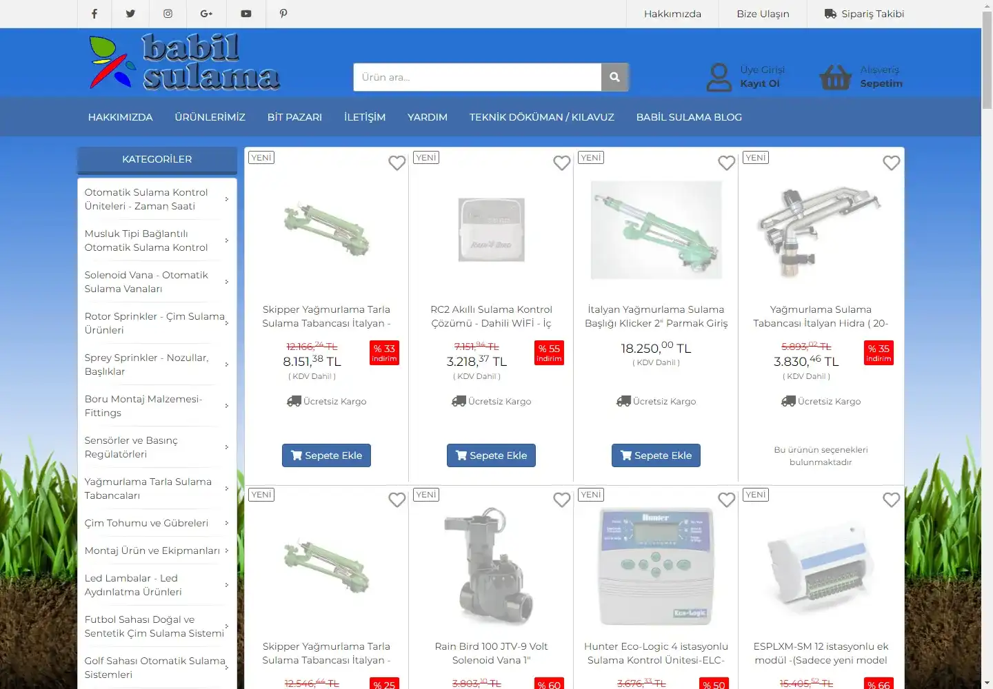Open Skipper Yağmurlama 8.151,38 TL title link
This screenshot has width=993, height=689.
pos(326,316)
